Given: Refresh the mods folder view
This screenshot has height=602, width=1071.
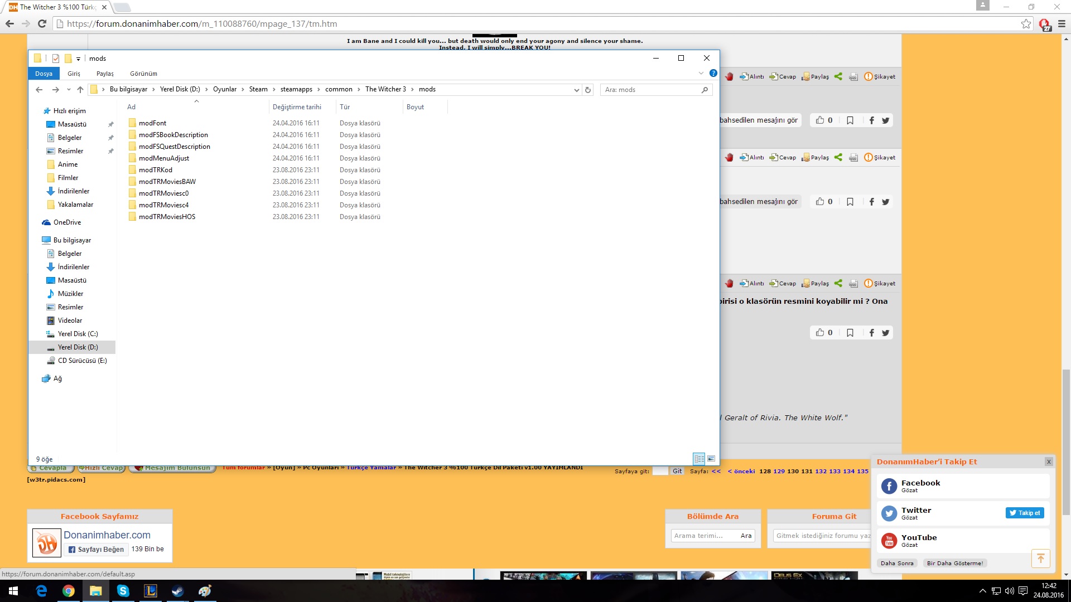Looking at the screenshot, I should (x=587, y=90).
